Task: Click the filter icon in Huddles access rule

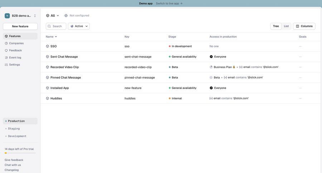Action: click(x=211, y=98)
